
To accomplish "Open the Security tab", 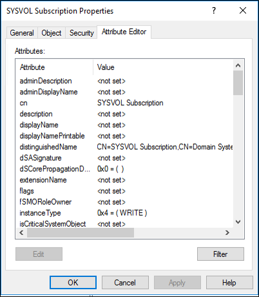I will [81, 33].
